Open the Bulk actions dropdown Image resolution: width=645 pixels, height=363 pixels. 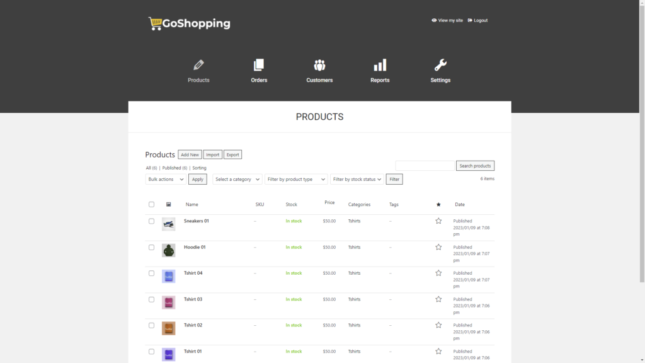165,179
